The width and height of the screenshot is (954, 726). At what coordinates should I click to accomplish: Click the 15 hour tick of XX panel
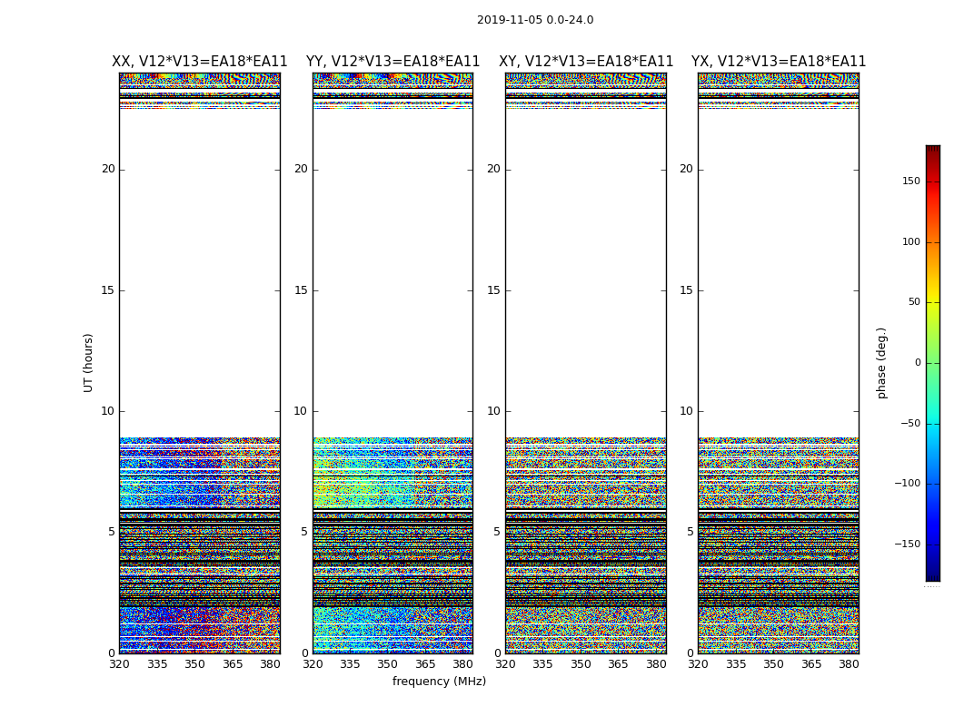point(108,290)
